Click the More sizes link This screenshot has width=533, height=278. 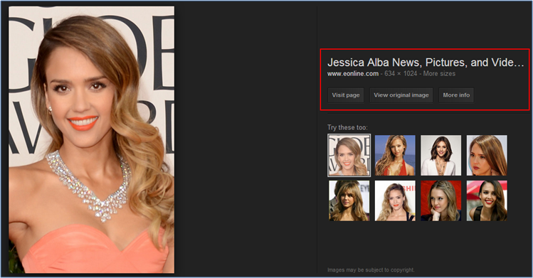[x=439, y=74]
